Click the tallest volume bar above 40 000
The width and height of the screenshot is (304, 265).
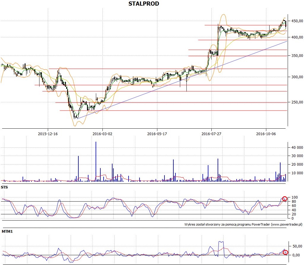[96, 162]
